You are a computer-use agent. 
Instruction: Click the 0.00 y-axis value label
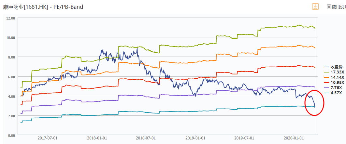(12, 136)
